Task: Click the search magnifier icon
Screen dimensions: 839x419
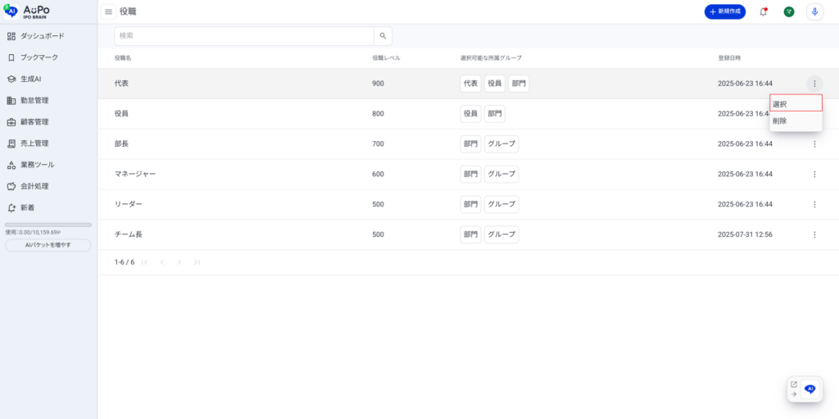Action: click(383, 36)
